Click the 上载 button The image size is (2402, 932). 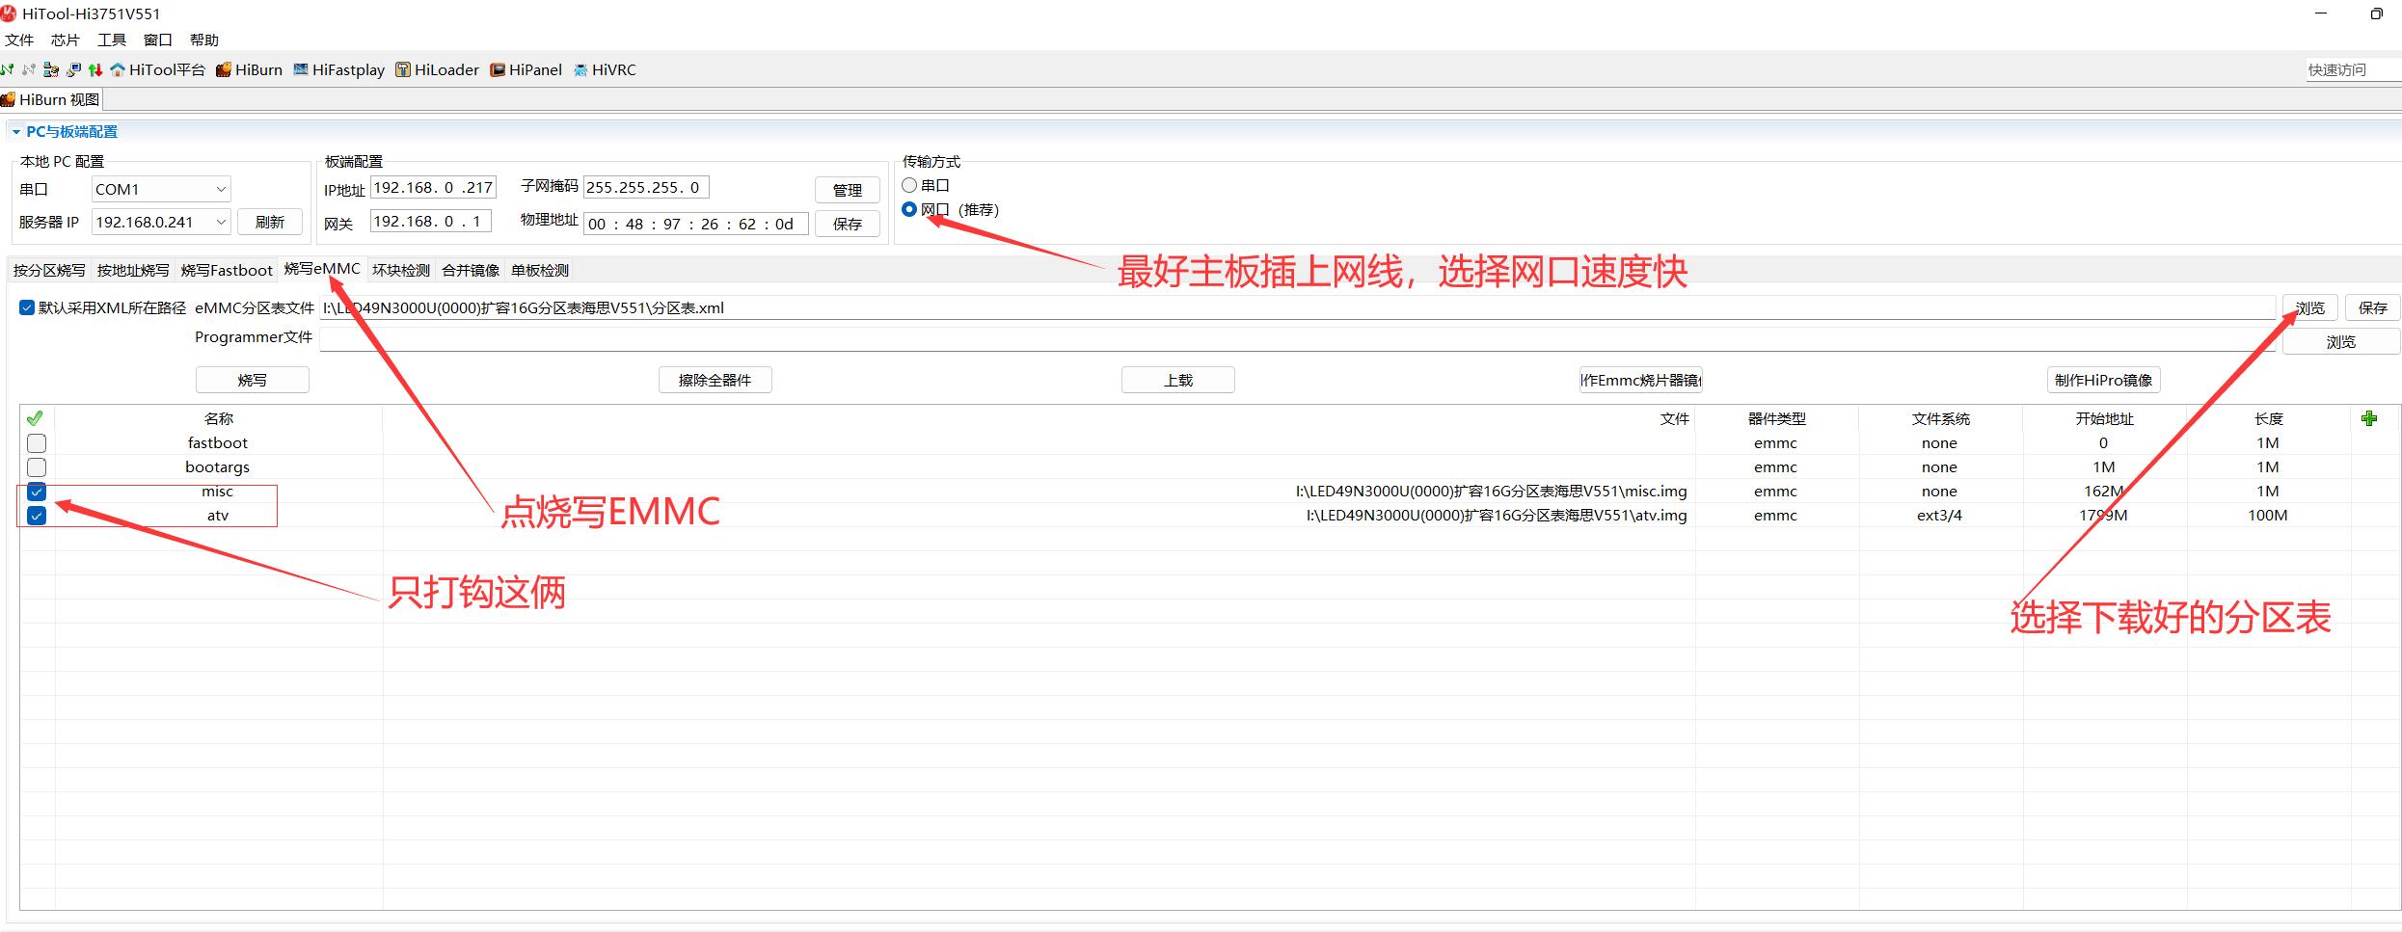pos(1177,380)
